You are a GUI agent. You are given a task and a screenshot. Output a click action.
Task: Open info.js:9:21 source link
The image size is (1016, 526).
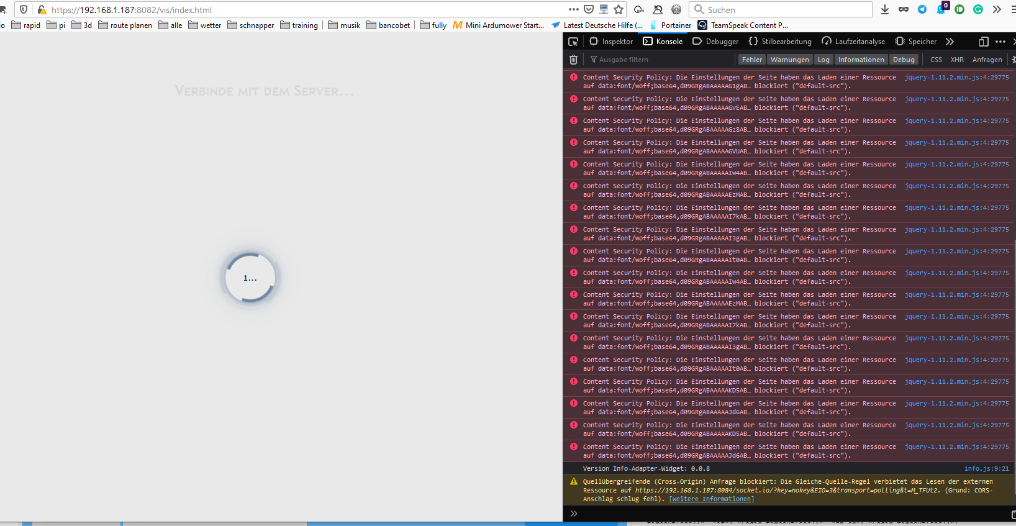pyautogui.click(x=986, y=468)
